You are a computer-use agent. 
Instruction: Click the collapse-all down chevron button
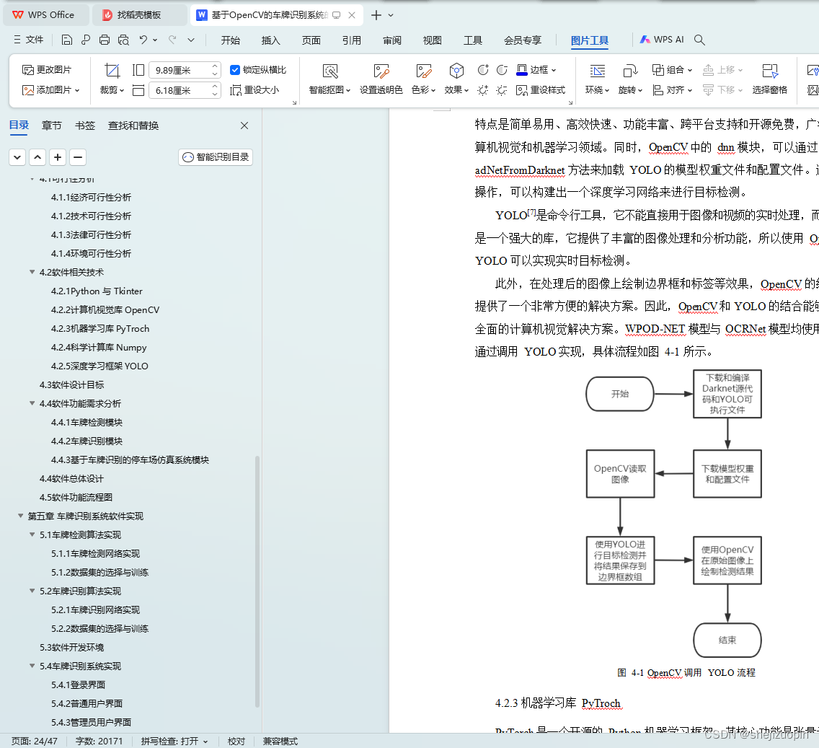[17, 157]
